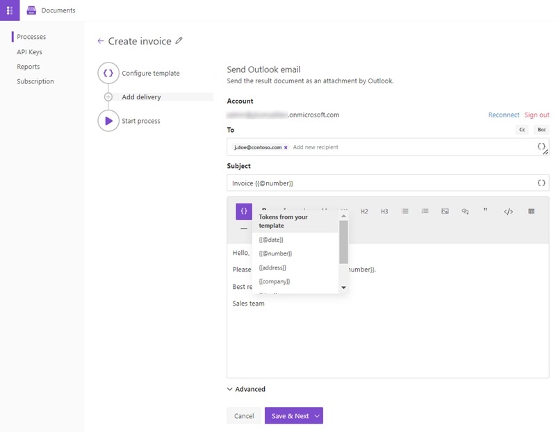Image resolution: width=556 pixels, height=432 pixels.
Task: Click the Sales team line in the body
Action: [248, 304]
